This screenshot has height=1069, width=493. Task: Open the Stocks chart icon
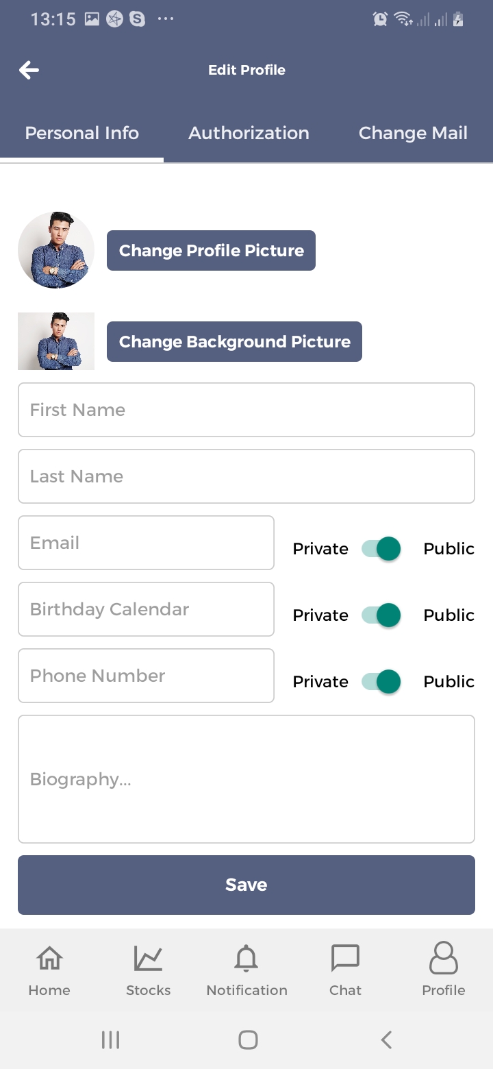pyautogui.click(x=148, y=958)
